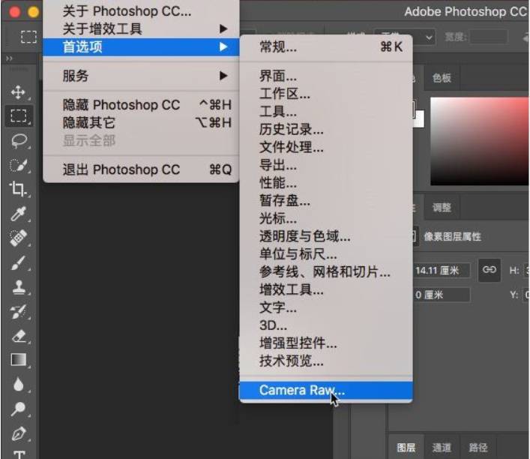The width and height of the screenshot is (530, 459).
Task: Click the 宽度 input field in options bar
Action: 489,37
